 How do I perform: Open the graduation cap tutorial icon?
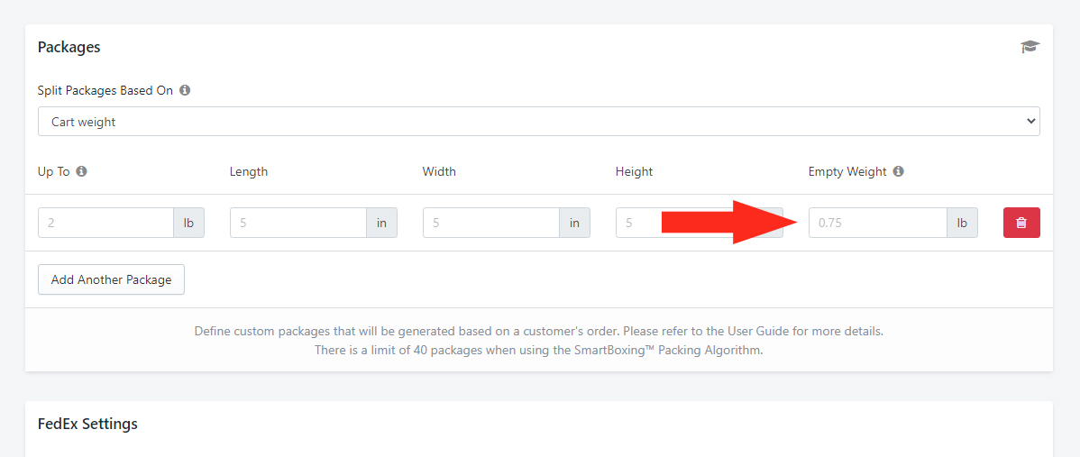[1030, 47]
